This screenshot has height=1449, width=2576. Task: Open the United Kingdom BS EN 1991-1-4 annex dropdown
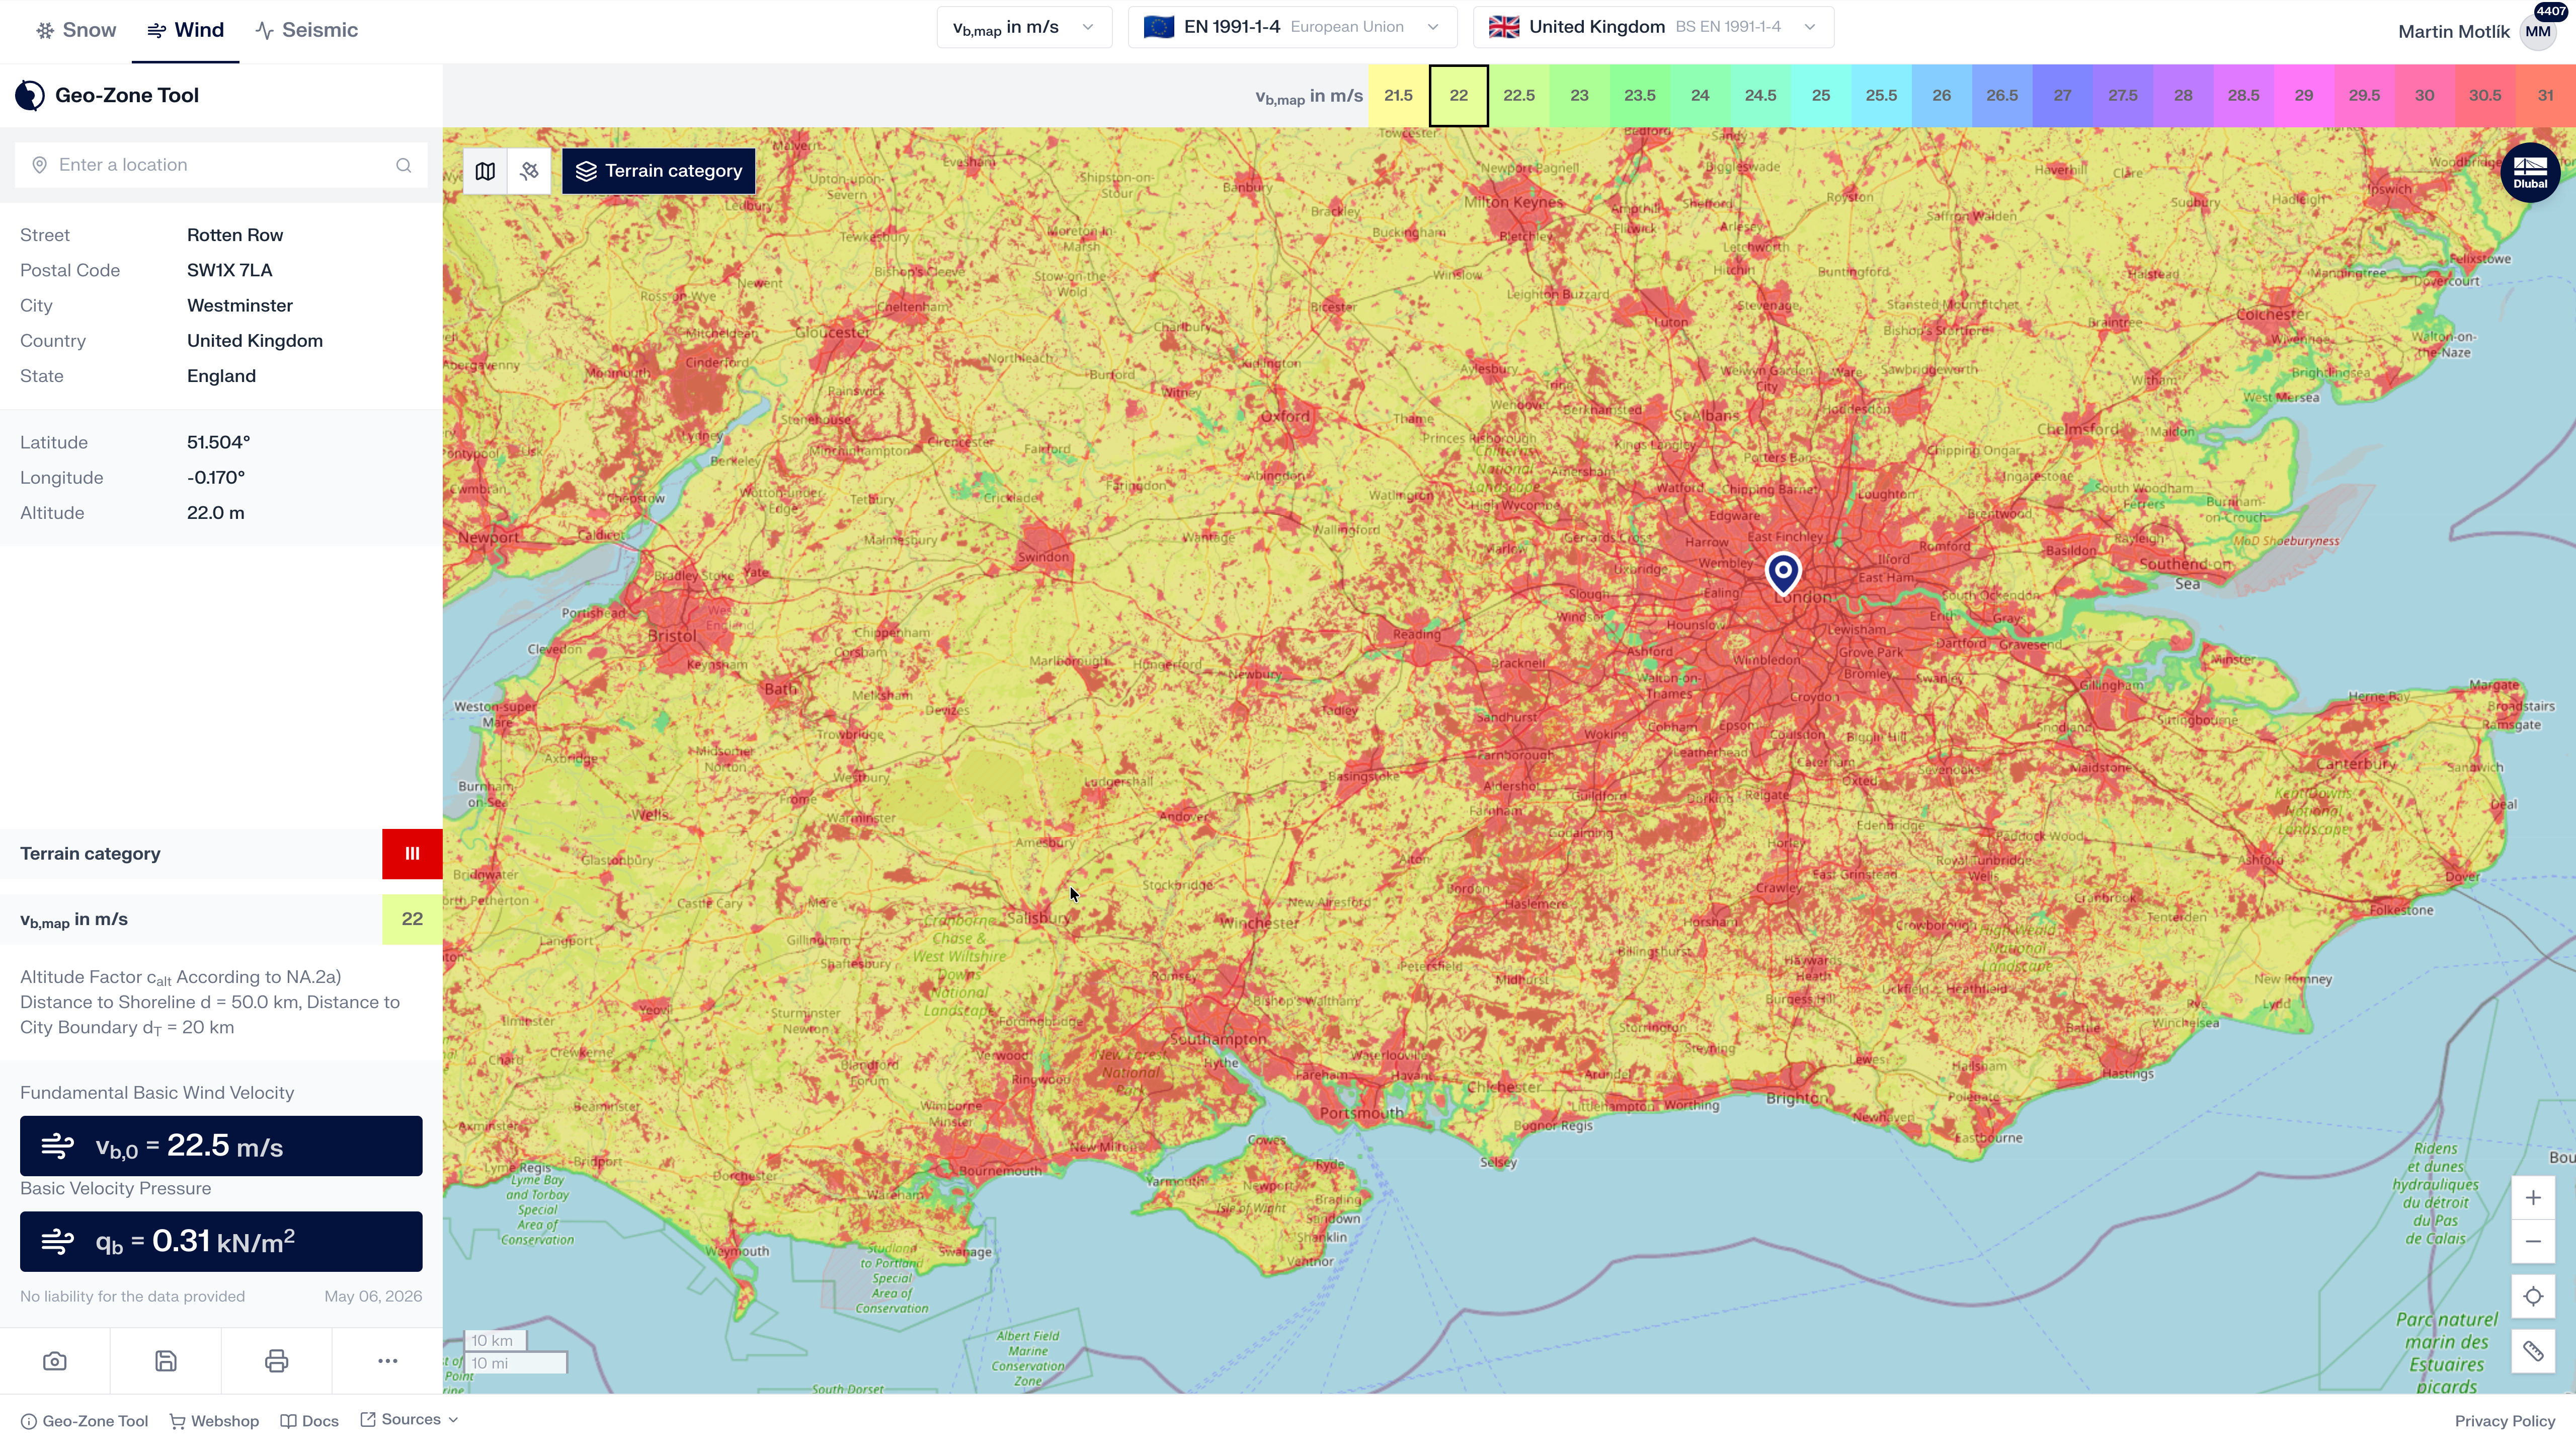(x=1653, y=27)
